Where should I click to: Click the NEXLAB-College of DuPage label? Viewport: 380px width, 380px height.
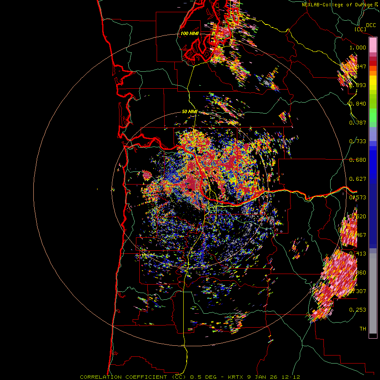click(338, 5)
